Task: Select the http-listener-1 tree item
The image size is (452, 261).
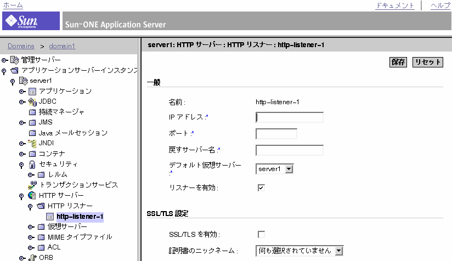Action: [80, 217]
